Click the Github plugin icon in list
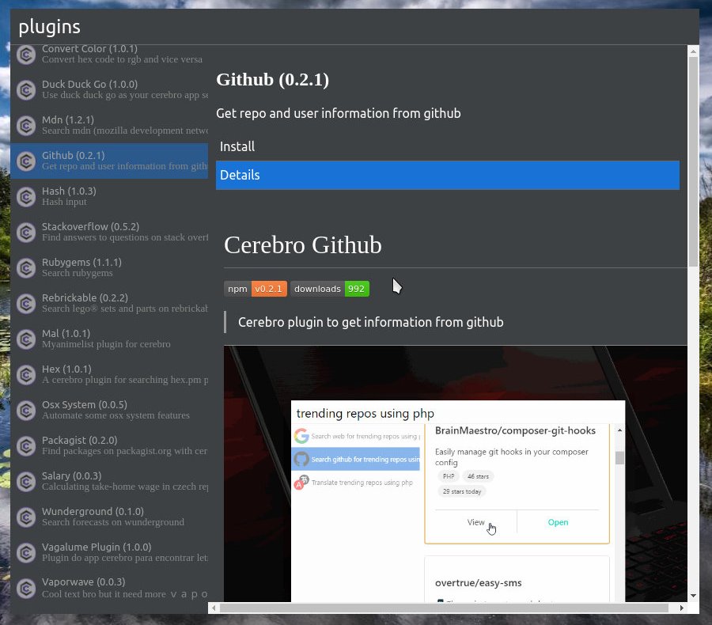The width and height of the screenshot is (712, 625). click(26, 161)
